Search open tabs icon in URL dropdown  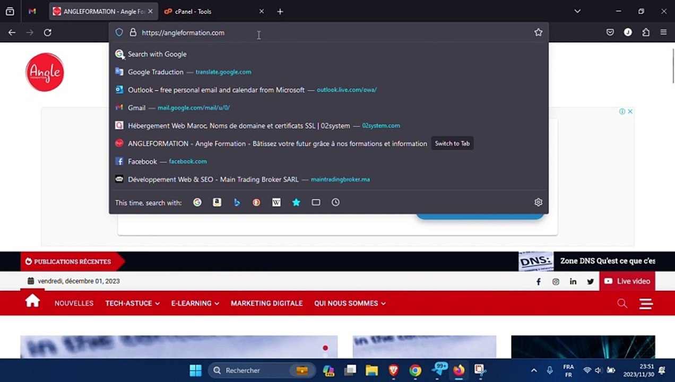pyautogui.click(x=316, y=202)
